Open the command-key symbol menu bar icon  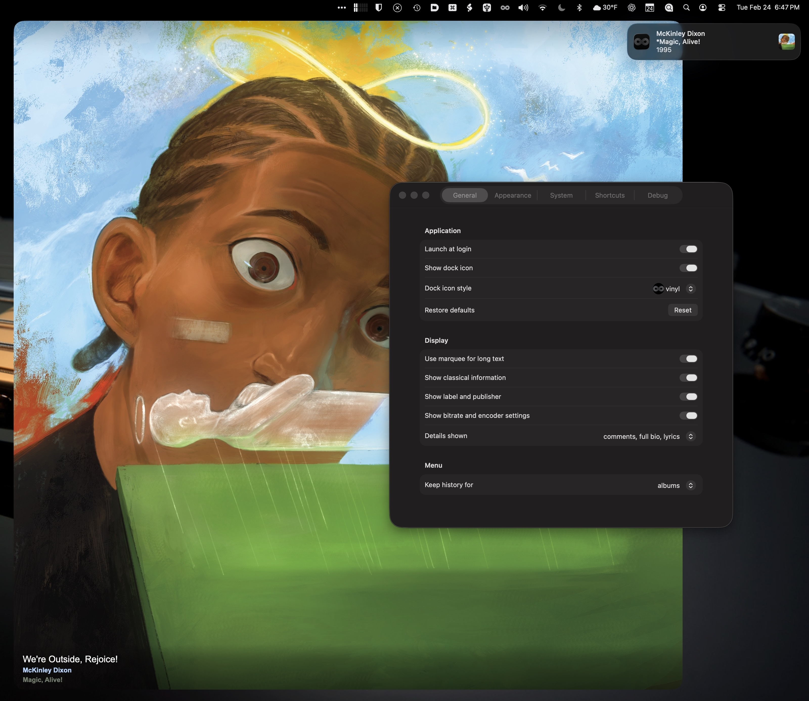pyautogui.click(x=453, y=8)
